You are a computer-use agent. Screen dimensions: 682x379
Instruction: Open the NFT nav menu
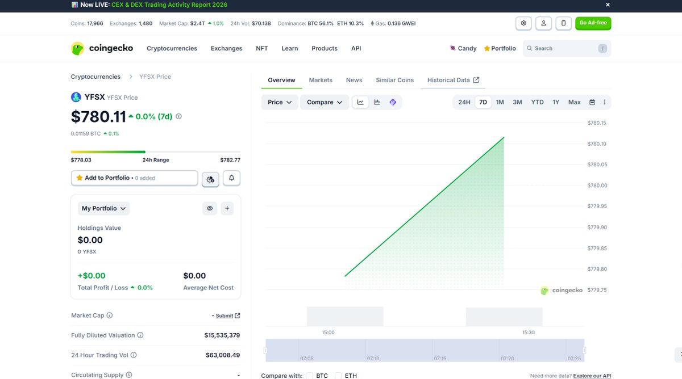262,48
